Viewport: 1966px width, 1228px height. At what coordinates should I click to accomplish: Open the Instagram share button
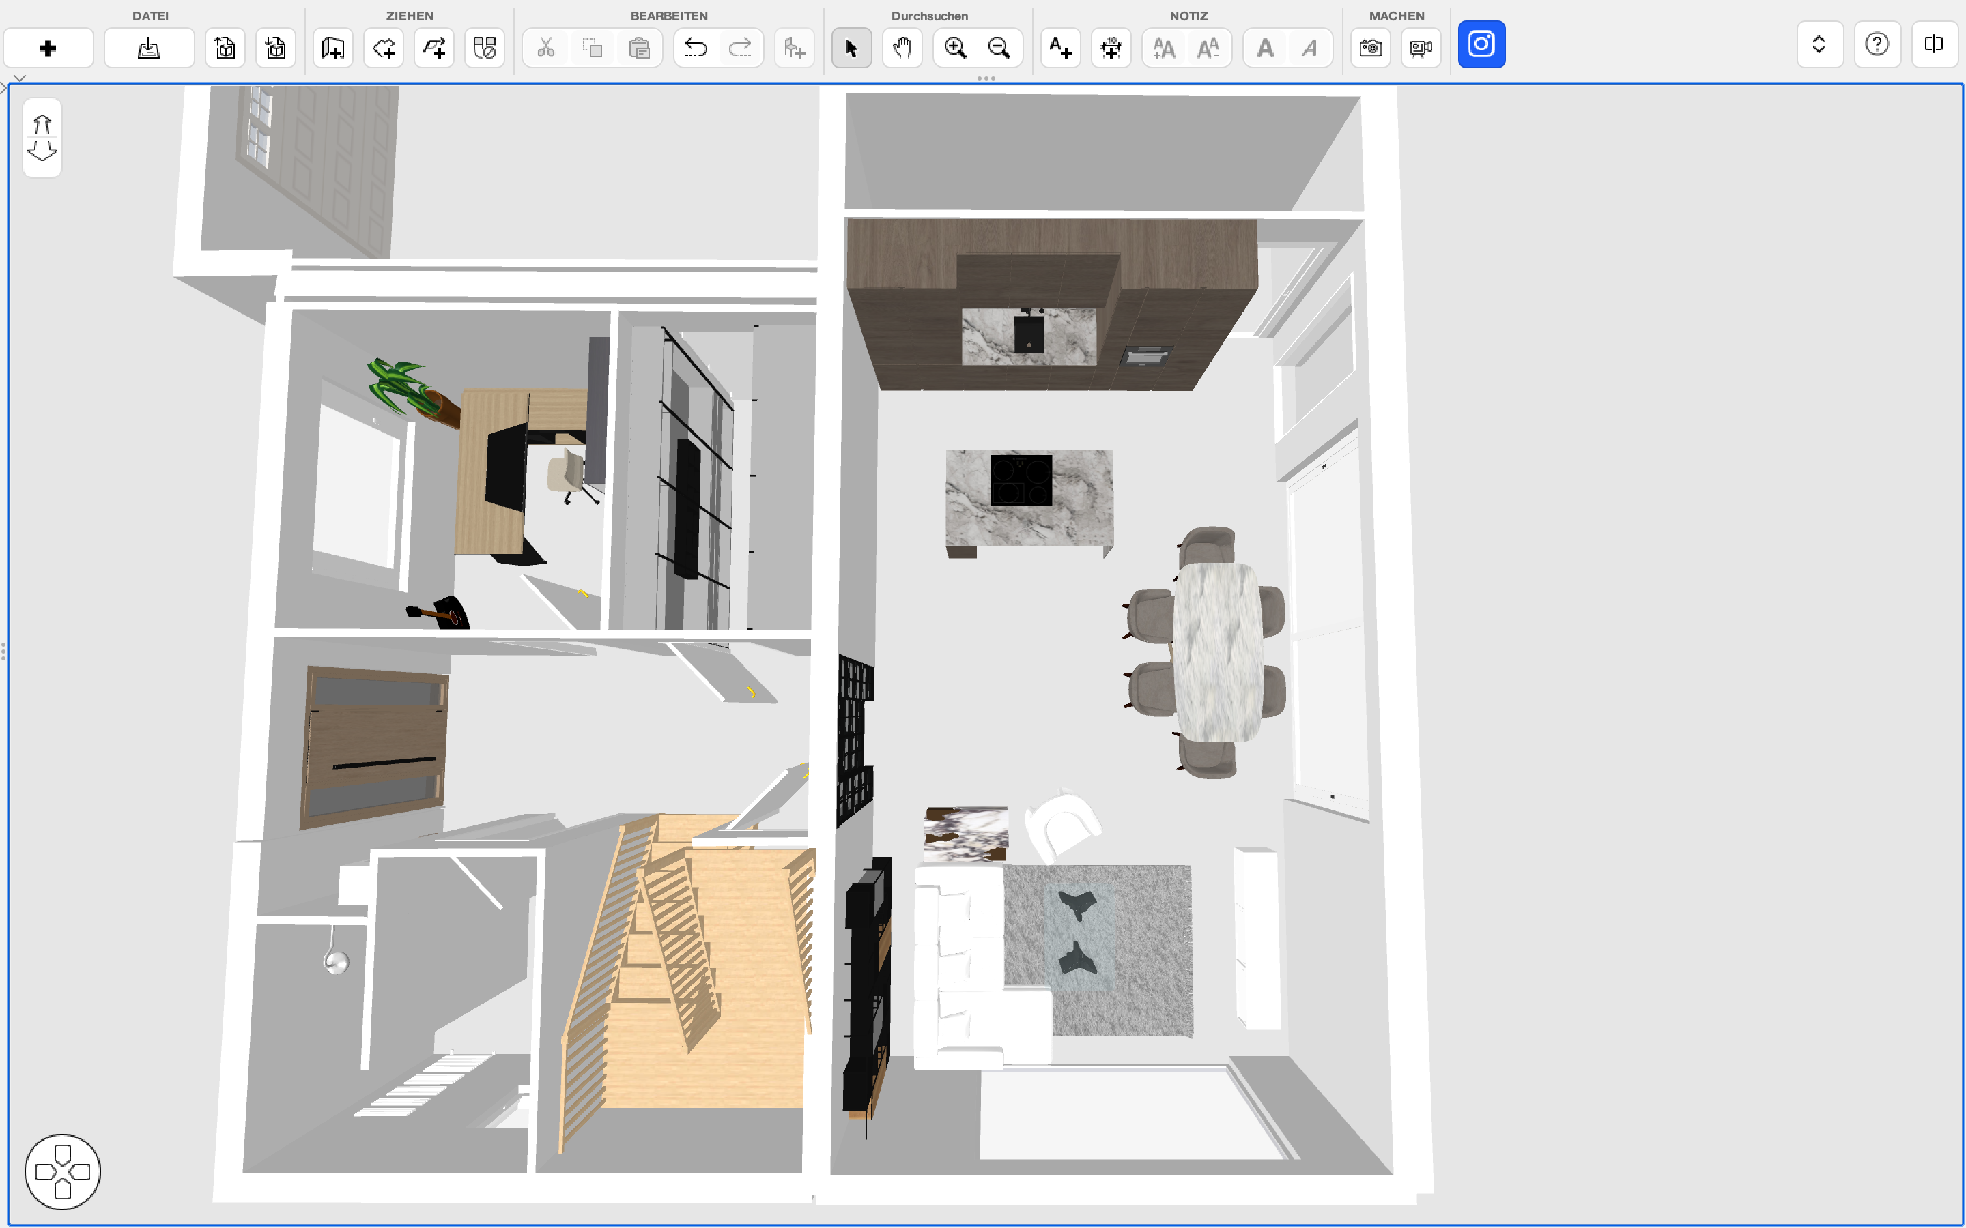coord(1481,44)
